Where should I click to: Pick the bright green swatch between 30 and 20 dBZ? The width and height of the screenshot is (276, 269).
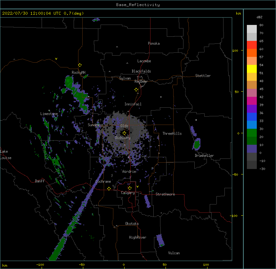[x=252, y=133]
